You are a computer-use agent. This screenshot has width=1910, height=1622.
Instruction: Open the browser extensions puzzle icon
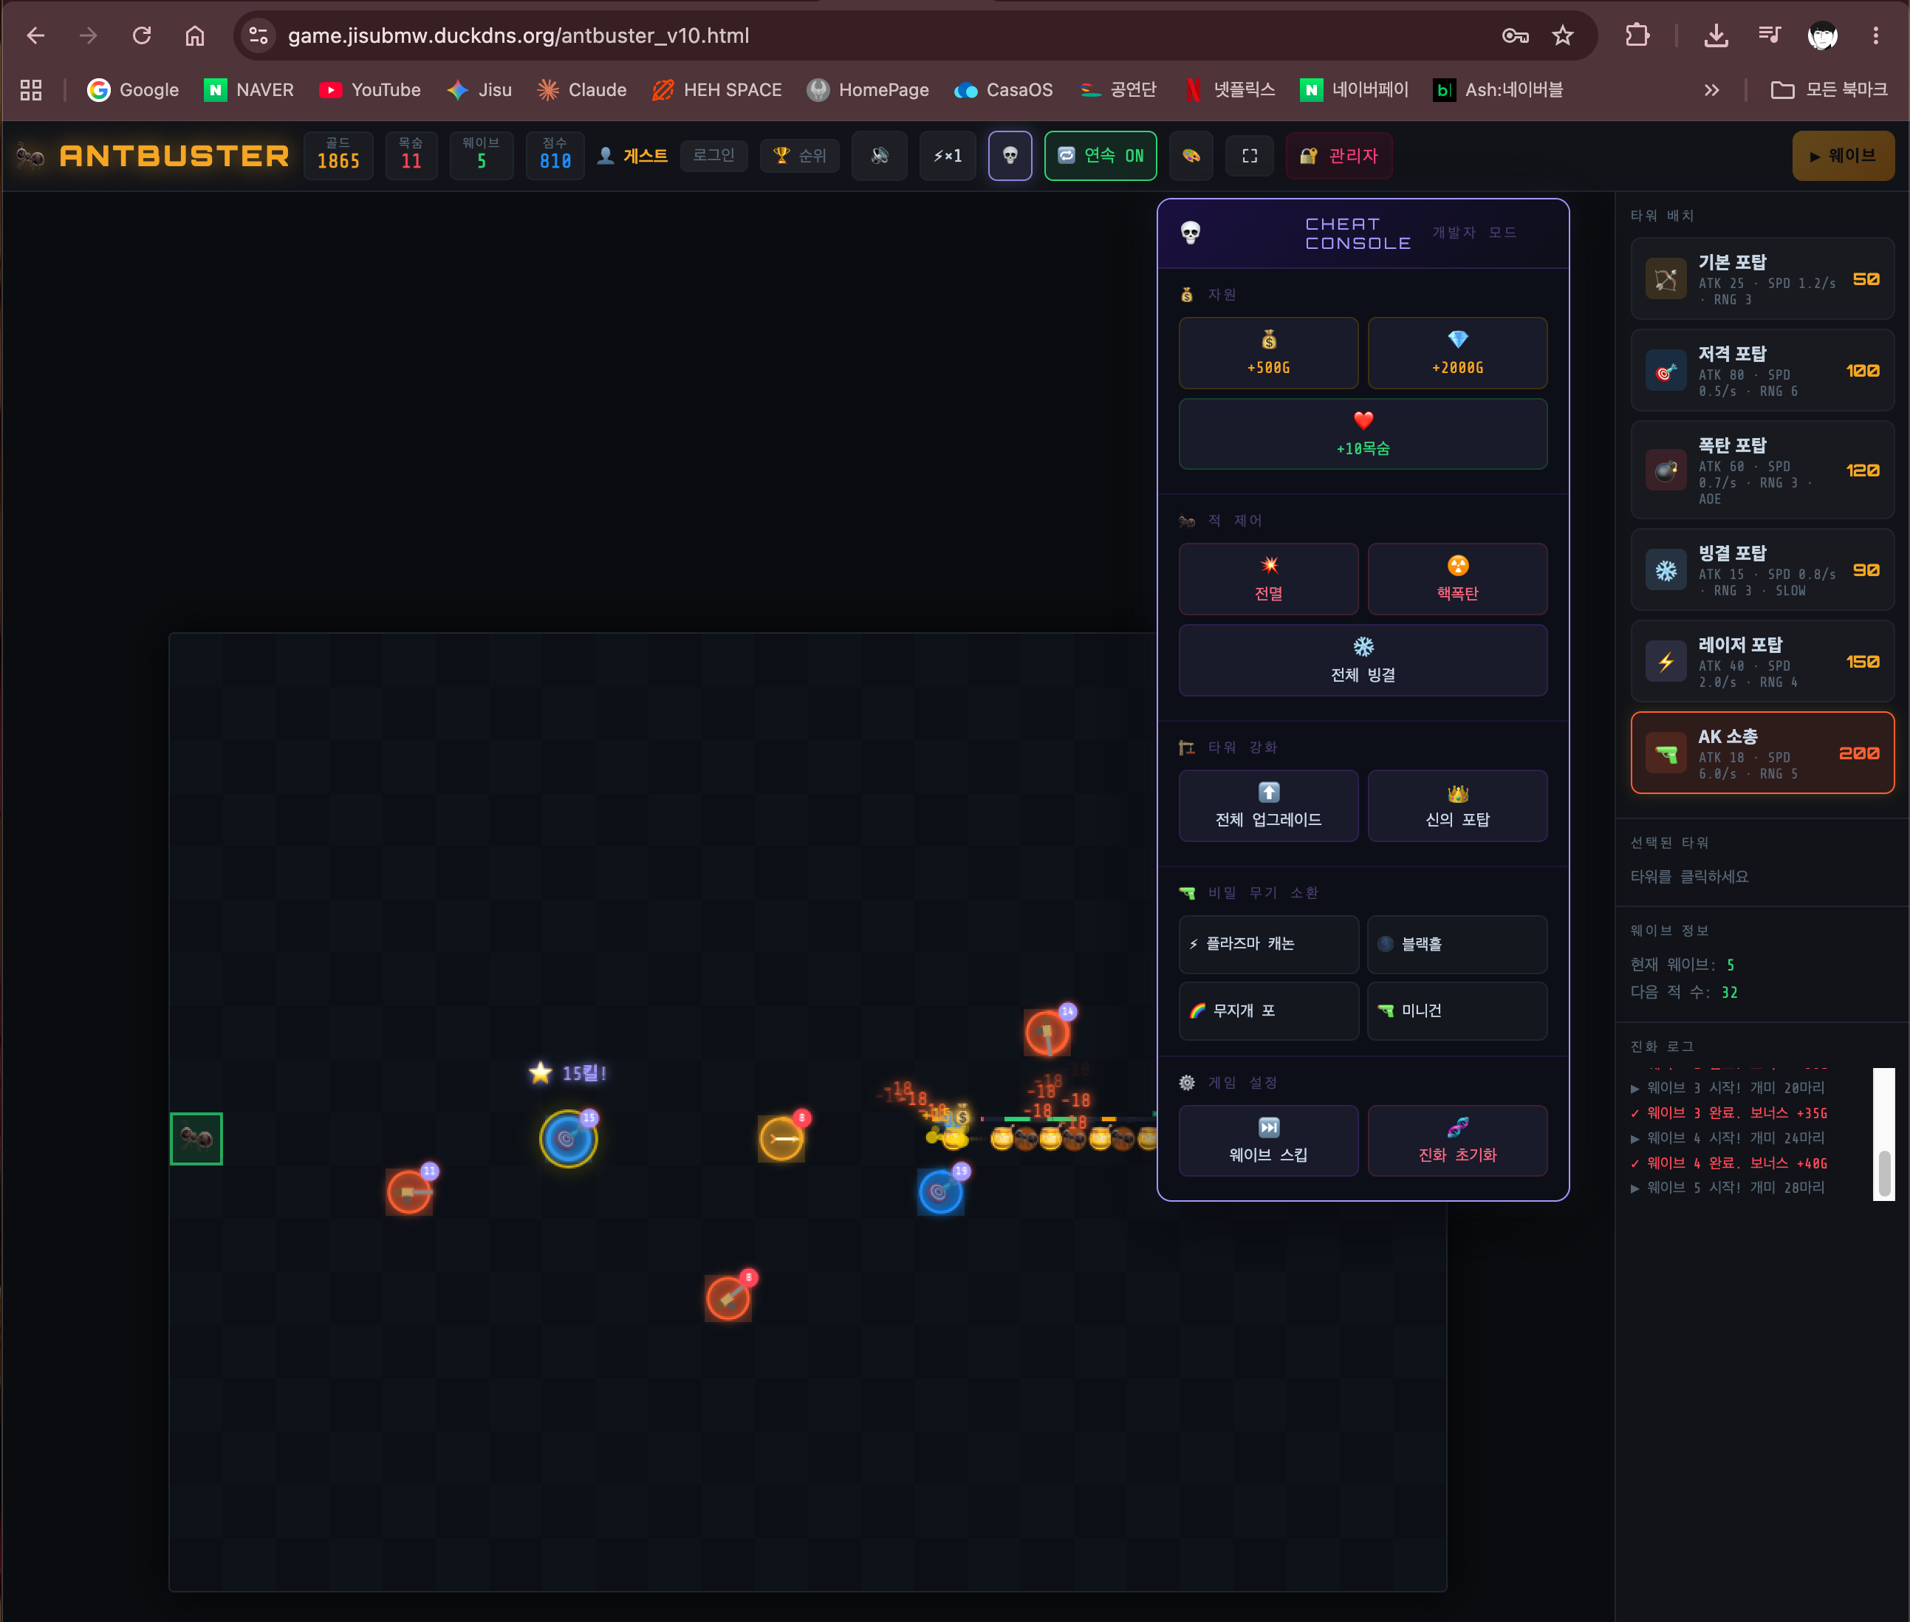coord(1637,36)
